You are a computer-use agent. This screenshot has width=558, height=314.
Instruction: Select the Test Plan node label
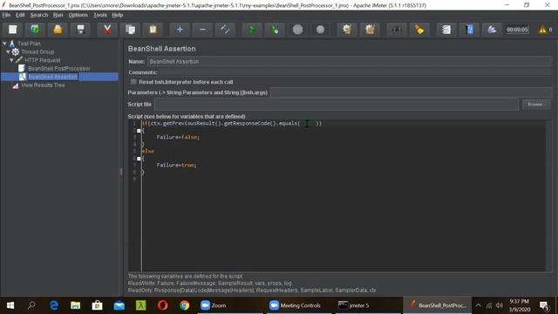pos(29,44)
